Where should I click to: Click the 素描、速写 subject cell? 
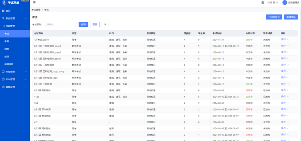[115, 90]
